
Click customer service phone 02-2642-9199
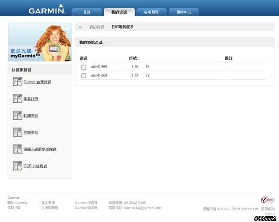tap(135, 203)
